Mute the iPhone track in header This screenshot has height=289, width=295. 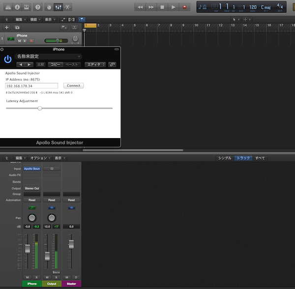tap(19, 41)
